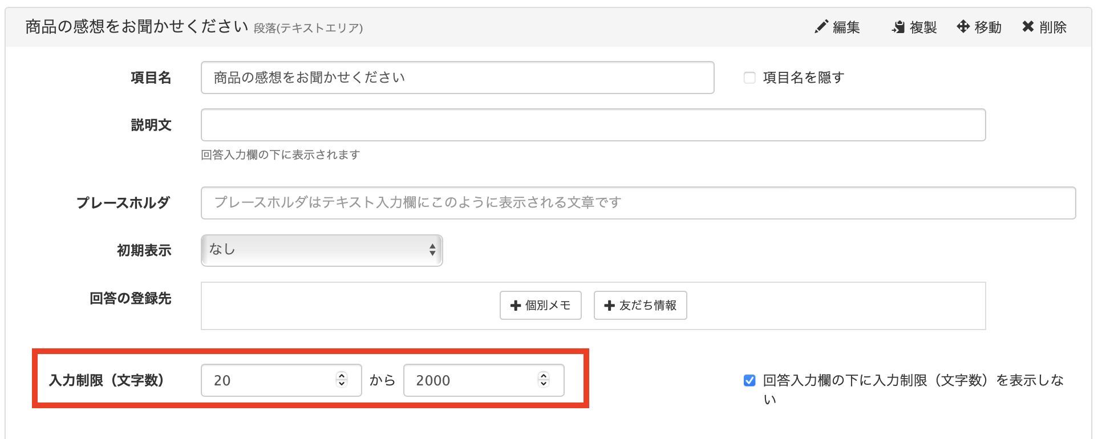The height and width of the screenshot is (439, 1102).
Task: Select 削除 in the top-right action bar
Action: [1044, 26]
